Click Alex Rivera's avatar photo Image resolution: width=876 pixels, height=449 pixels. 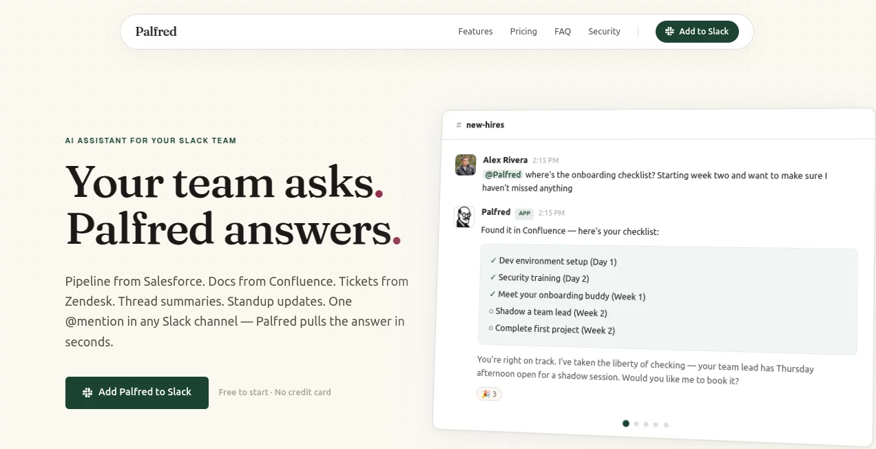coord(466,165)
